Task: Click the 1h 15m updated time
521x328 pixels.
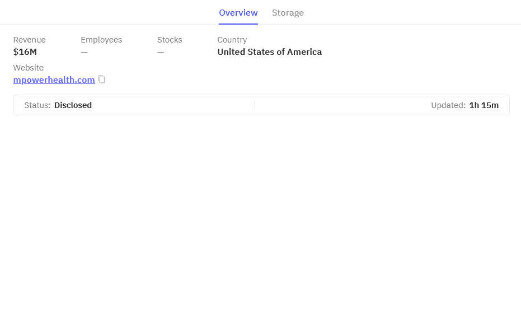Action: point(484,105)
